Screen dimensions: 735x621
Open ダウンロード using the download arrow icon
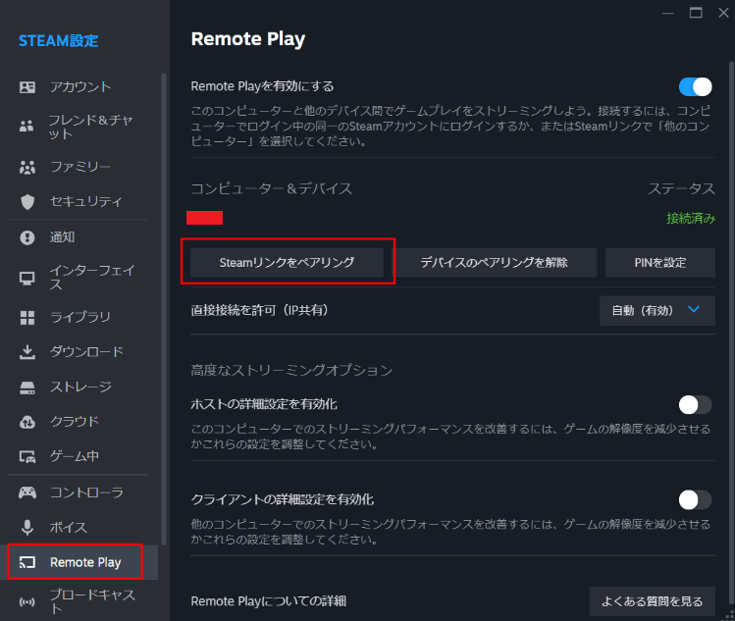click(x=27, y=352)
